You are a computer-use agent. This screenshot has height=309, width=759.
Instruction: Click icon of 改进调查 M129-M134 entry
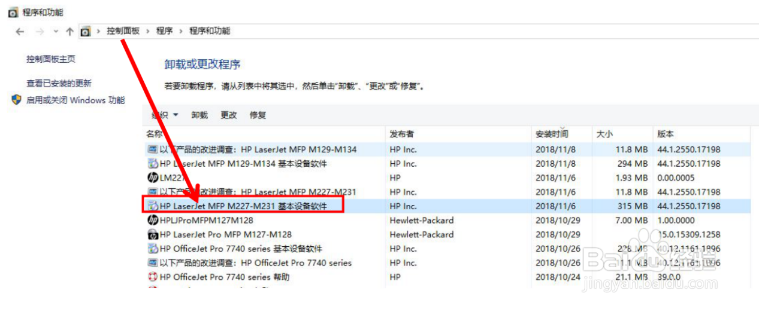pos(153,149)
